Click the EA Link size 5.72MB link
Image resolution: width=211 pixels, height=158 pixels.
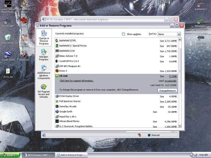pos(173,76)
